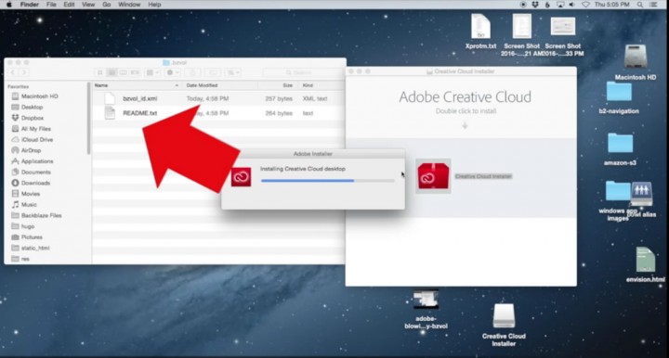Click the Finder sidebar scrollbar
This screenshot has width=669, height=358.
pos(89,118)
